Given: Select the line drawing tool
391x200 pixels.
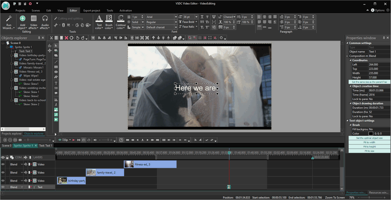Looking at the screenshot, I should (56, 62).
